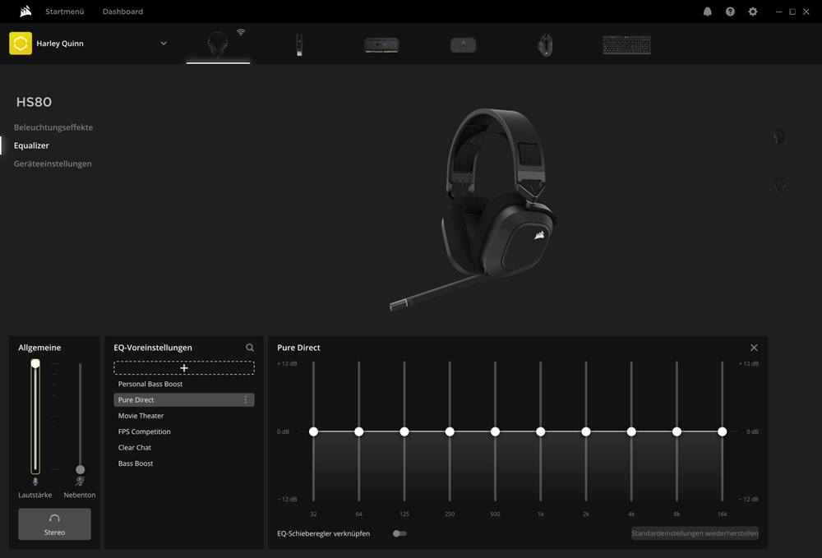Click the 8k EQ slider handle
This screenshot has height=558, width=822.
point(677,431)
